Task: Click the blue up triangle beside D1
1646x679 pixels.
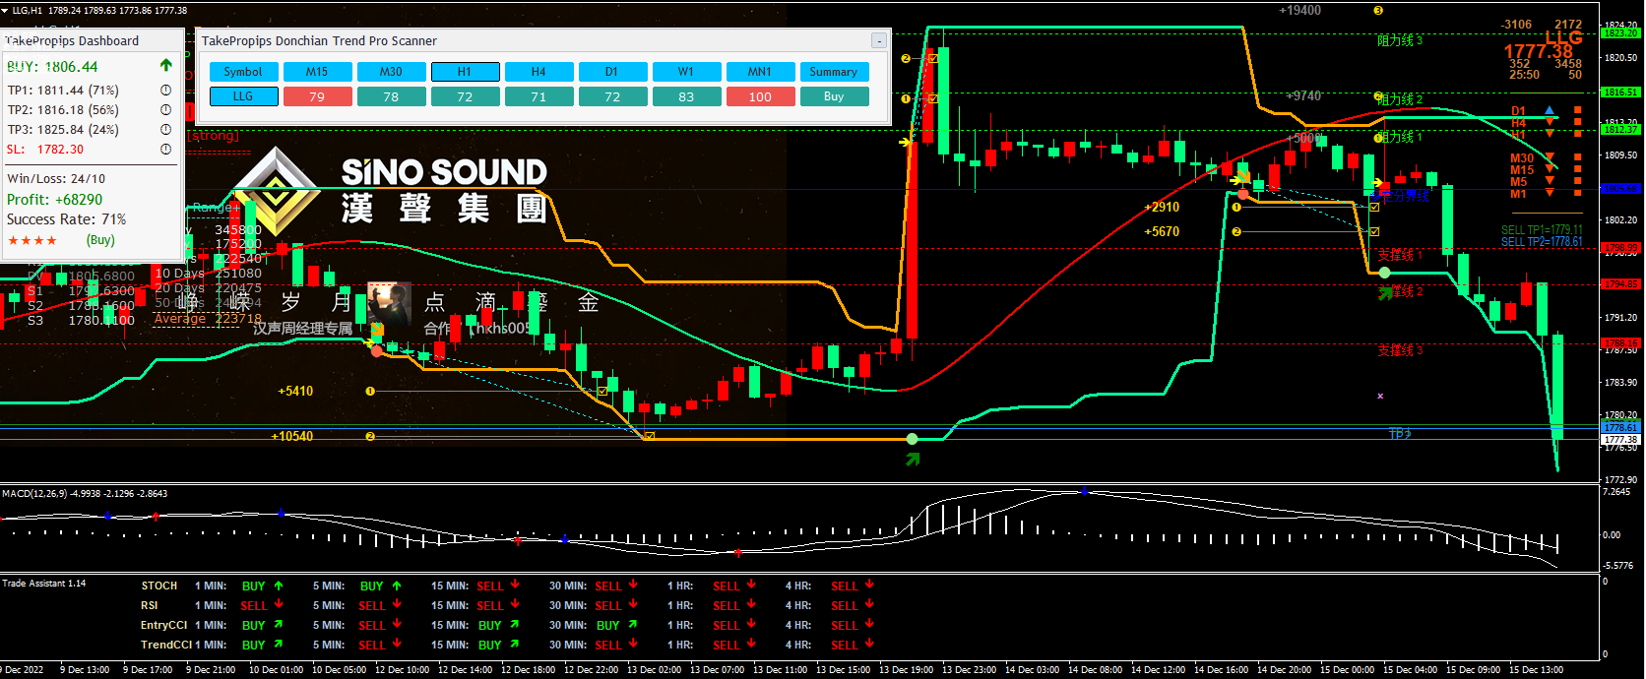Action: (1550, 110)
